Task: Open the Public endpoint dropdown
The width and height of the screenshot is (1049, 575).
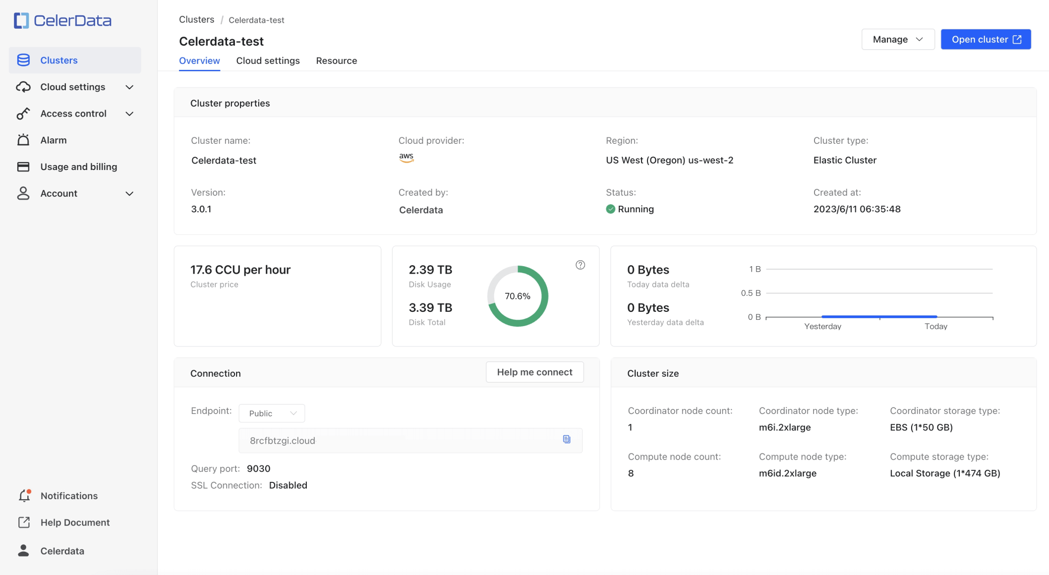Action: point(272,413)
